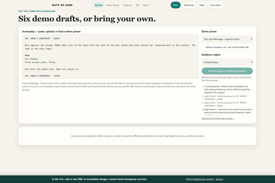The width and height of the screenshot is (275, 183).
Task: Click the 'Screenplay — paste, upload' label
Action: point(51,31)
